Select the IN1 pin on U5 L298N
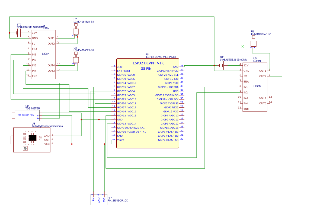The height and width of the screenshot is (224, 317). click(246, 87)
